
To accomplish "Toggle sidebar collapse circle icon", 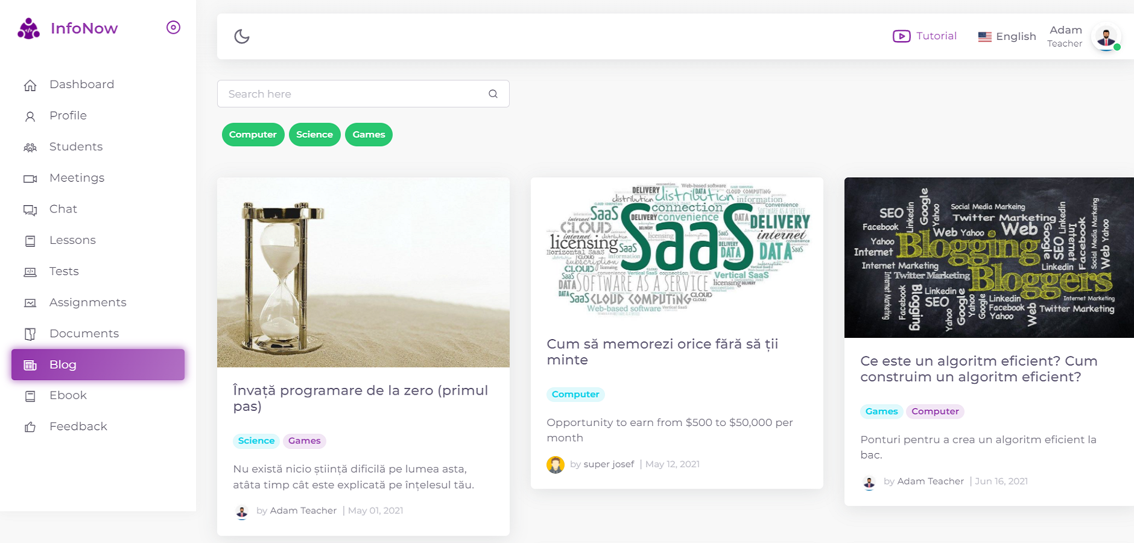I will pos(173,27).
